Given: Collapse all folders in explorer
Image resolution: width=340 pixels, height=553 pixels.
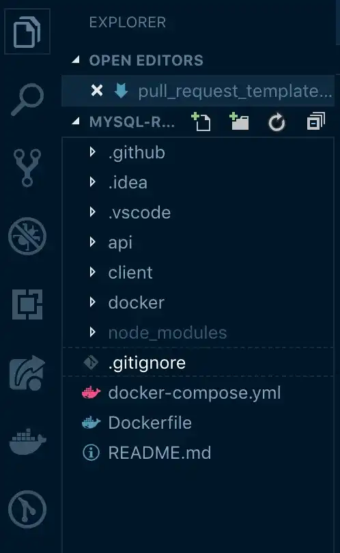Looking at the screenshot, I should pos(315,122).
